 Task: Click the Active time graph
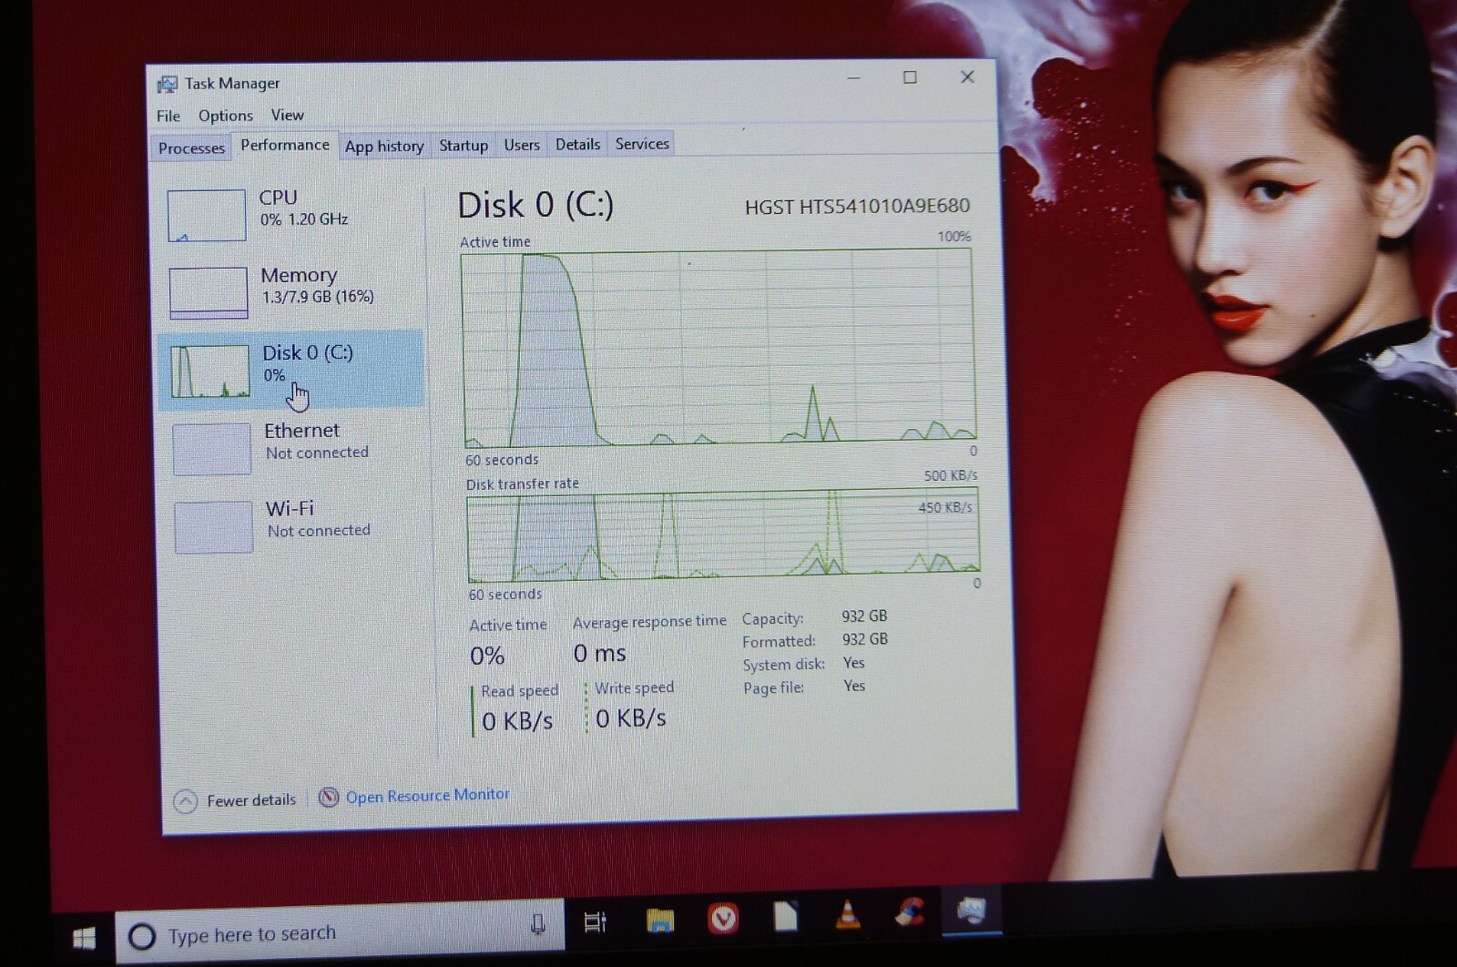pos(718,346)
